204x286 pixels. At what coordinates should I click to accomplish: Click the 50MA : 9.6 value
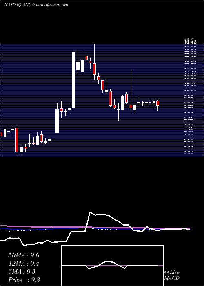[24, 255]
